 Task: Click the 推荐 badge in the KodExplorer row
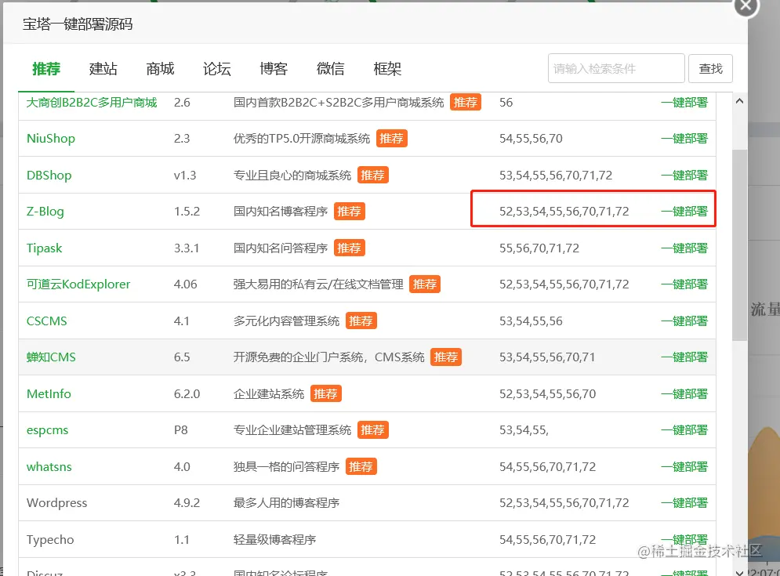point(425,284)
